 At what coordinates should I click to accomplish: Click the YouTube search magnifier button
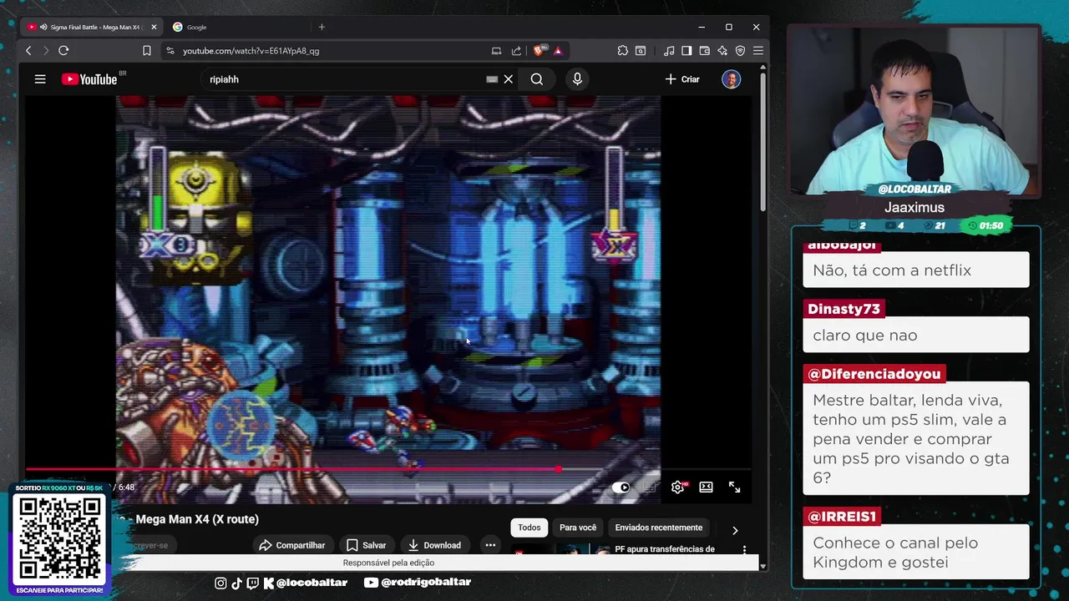tap(537, 79)
